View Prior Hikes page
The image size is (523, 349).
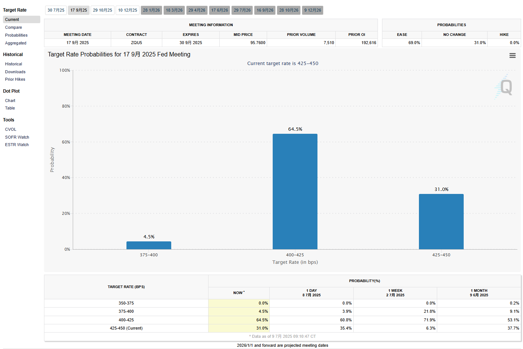[x=15, y=79]
